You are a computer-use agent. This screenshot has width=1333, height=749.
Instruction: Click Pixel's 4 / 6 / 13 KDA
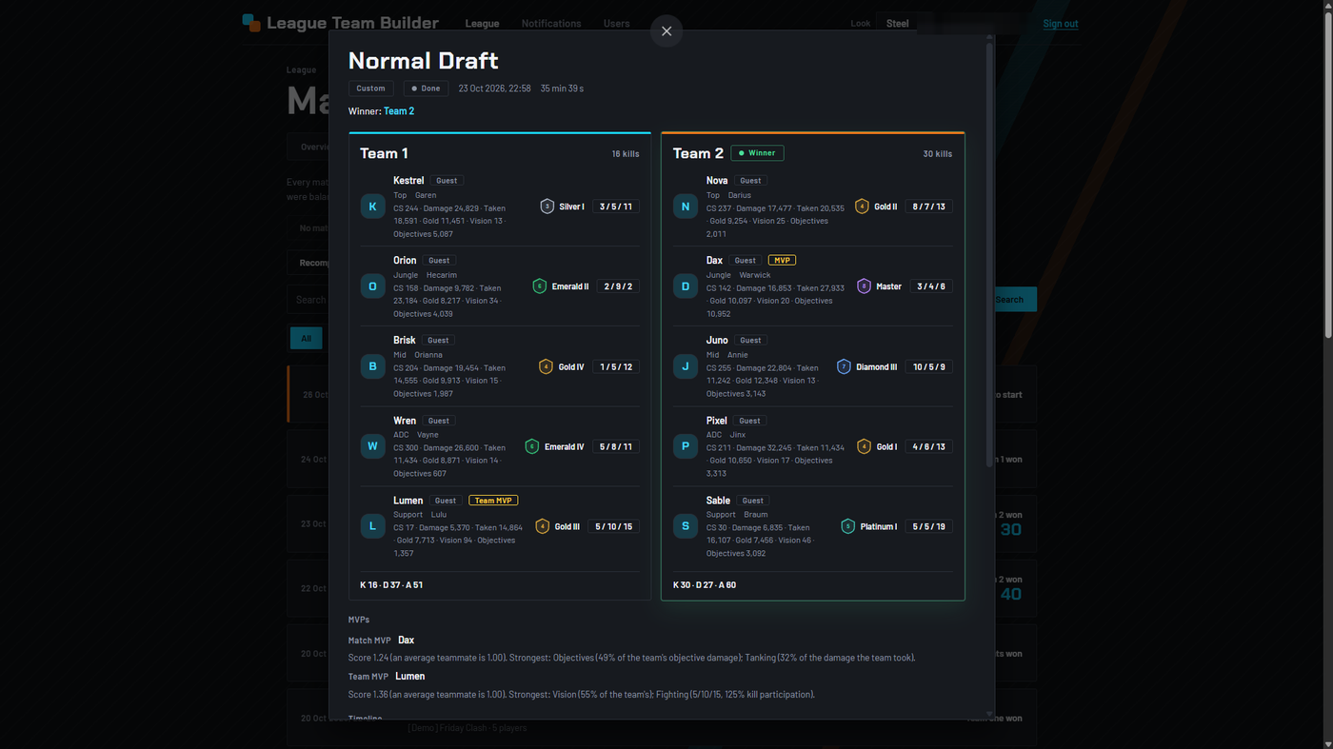[929, 446]
